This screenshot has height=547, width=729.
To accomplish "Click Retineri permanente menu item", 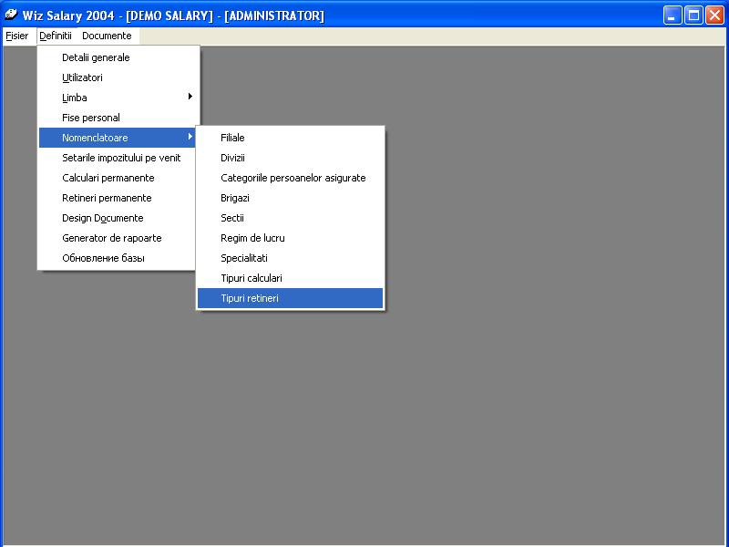I will coord(107,198).
